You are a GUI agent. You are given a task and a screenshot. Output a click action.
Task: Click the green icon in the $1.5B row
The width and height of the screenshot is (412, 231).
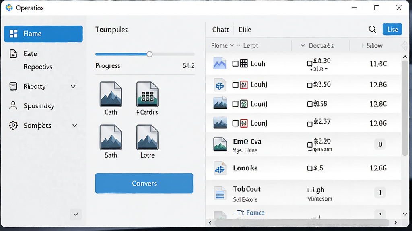[x=244, y=104]
